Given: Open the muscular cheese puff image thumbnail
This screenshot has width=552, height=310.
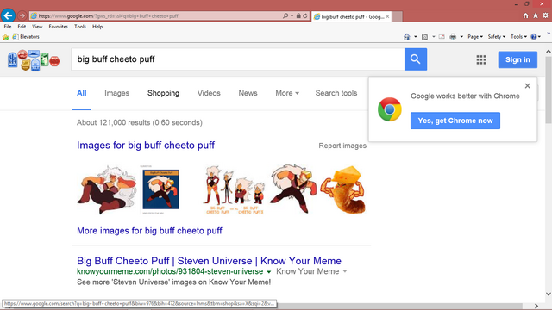Looking at the screenshot, I should (343, 189).
